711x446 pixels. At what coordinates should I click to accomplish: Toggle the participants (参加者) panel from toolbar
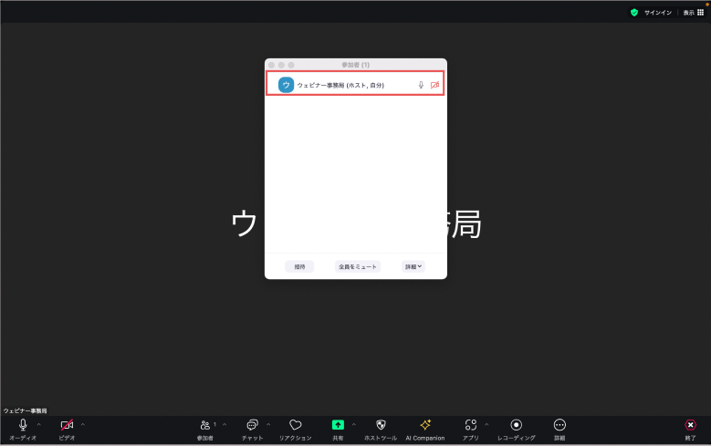click(205, 425)
